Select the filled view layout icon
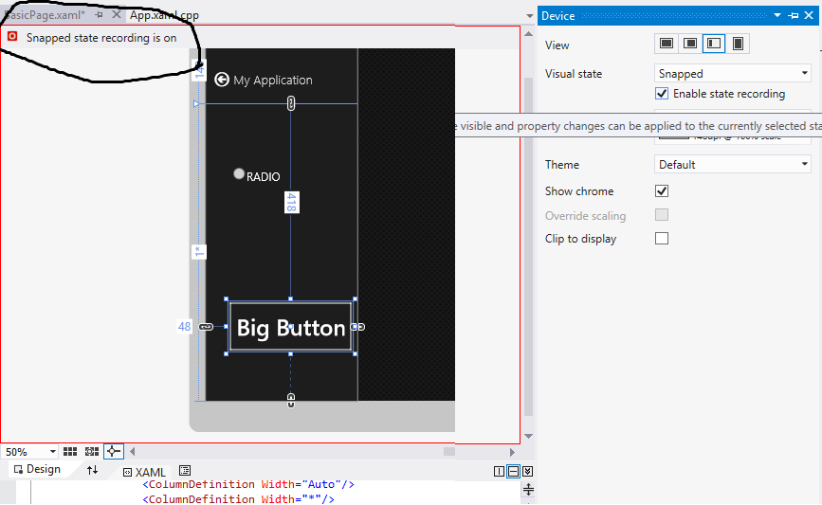Viewport: 822px width, 505px height. tap(690, 44)
